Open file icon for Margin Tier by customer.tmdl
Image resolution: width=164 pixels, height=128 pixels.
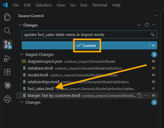tap(139, 95)
